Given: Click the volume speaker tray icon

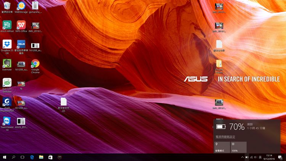Looking at the screenshot, I should (x=255, y=157).
